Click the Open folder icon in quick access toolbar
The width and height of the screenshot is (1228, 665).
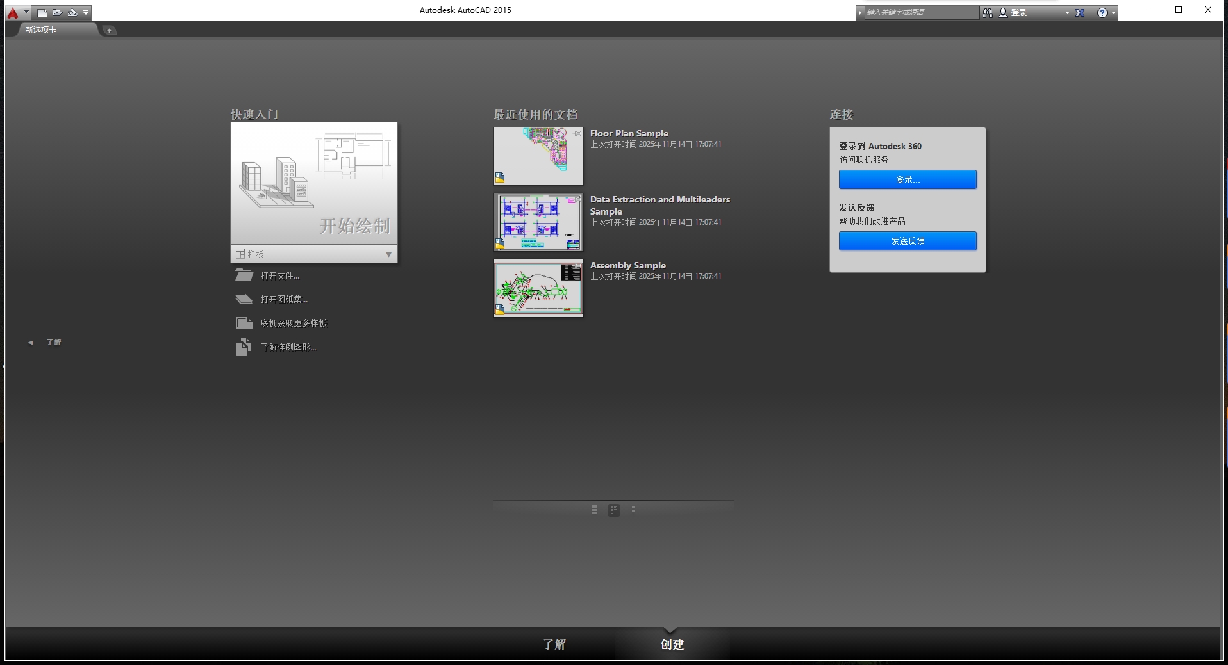[x=57, y=13]
